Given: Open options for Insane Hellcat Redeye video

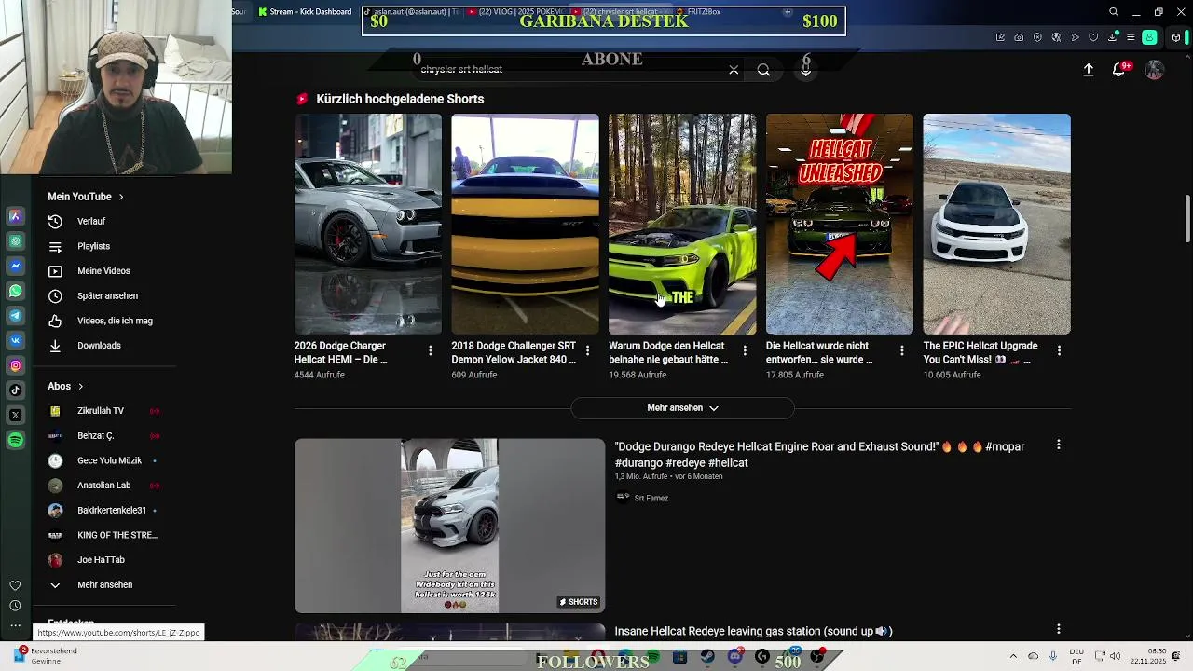Looking at the screenshot, I should click(x=1058, y=630).
